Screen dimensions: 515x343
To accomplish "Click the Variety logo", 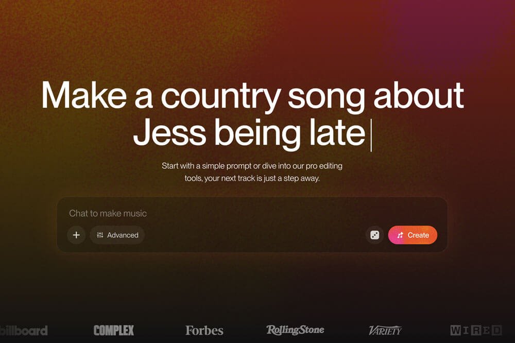I will click(x=385, y=331).
